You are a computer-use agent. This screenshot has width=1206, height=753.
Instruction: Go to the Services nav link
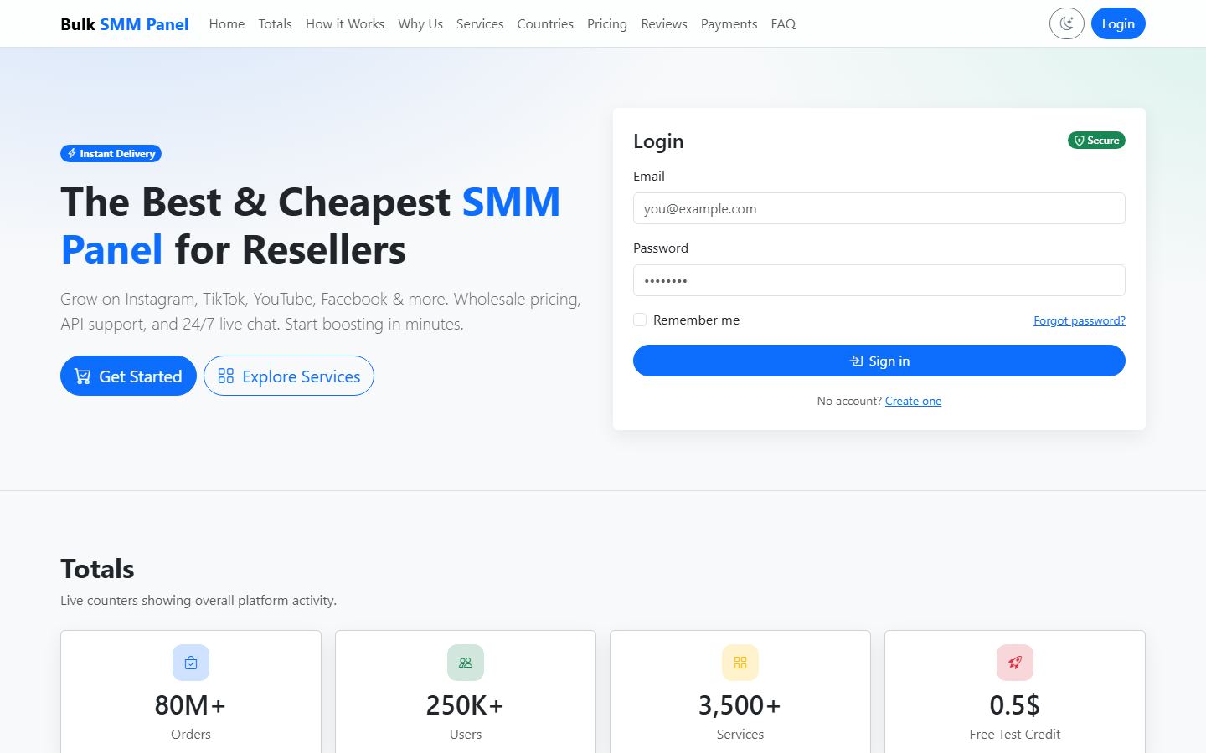[x=480, y=24]
